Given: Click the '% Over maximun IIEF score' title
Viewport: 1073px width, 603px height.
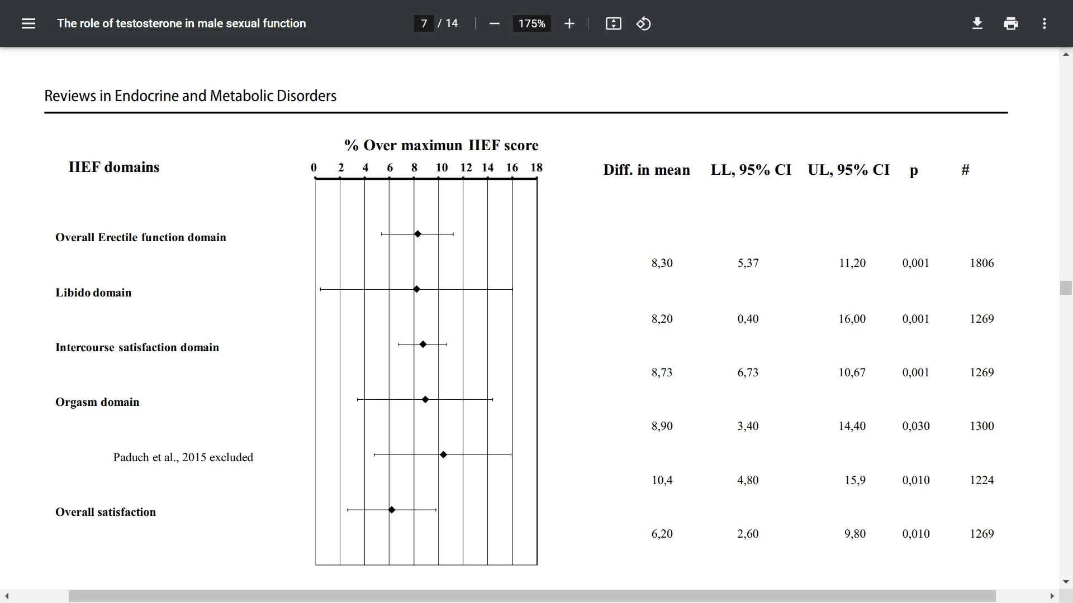Looking at the screenshot, I should pos(441,145).
